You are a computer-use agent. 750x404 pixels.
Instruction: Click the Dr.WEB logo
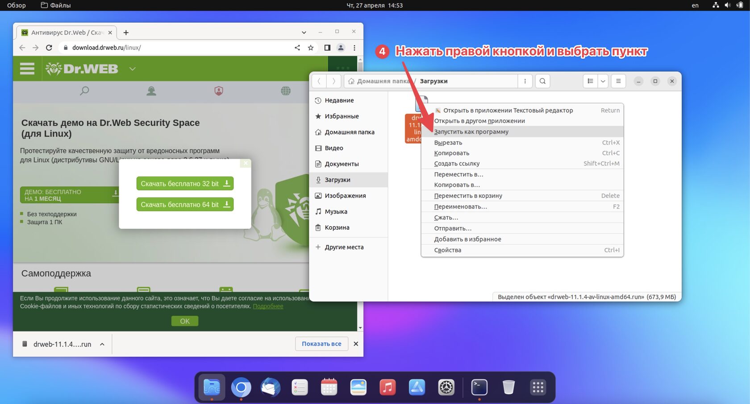82,69
